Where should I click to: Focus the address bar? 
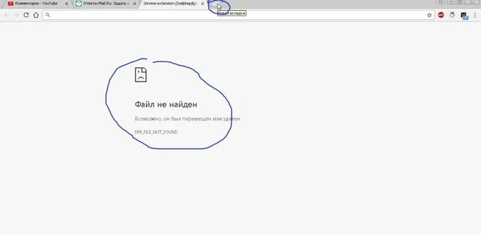point(238,15)
